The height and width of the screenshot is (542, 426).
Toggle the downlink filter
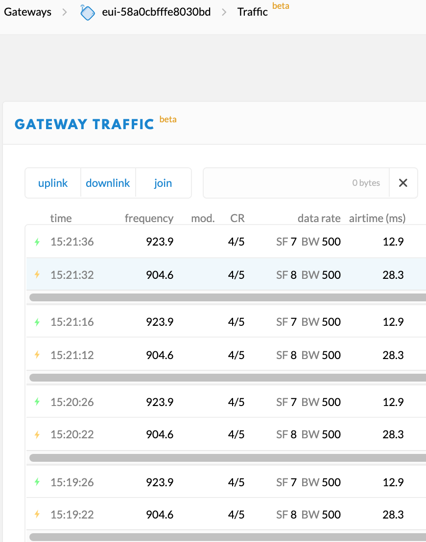108,183
